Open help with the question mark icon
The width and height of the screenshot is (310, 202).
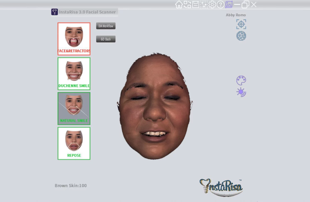click(221, 5)
